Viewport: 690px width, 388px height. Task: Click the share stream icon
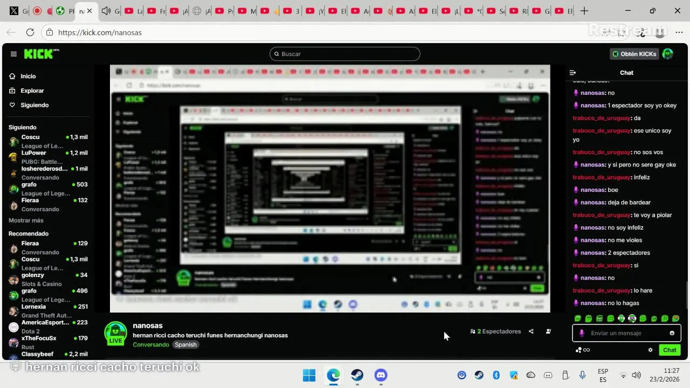point(531,331)
